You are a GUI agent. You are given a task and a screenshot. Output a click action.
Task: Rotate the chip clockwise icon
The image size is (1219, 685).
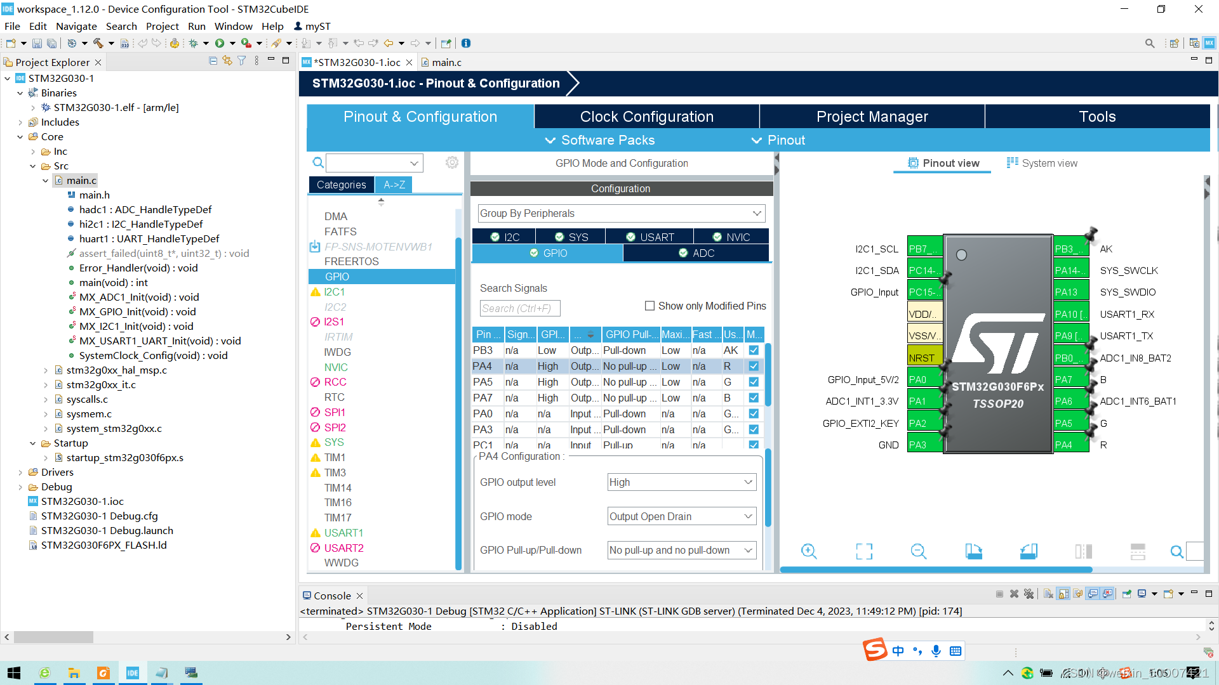[973, 551]
